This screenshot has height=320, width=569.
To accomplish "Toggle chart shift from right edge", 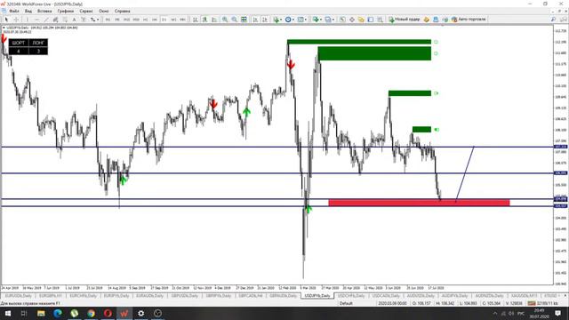I will coord(265,20).
